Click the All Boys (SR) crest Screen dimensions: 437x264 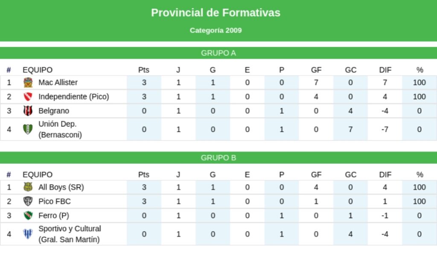tap(28, 187)
